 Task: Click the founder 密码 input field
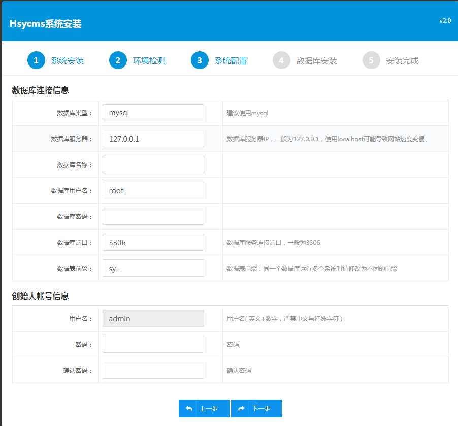pyautogui.click(x=153, y=344)
